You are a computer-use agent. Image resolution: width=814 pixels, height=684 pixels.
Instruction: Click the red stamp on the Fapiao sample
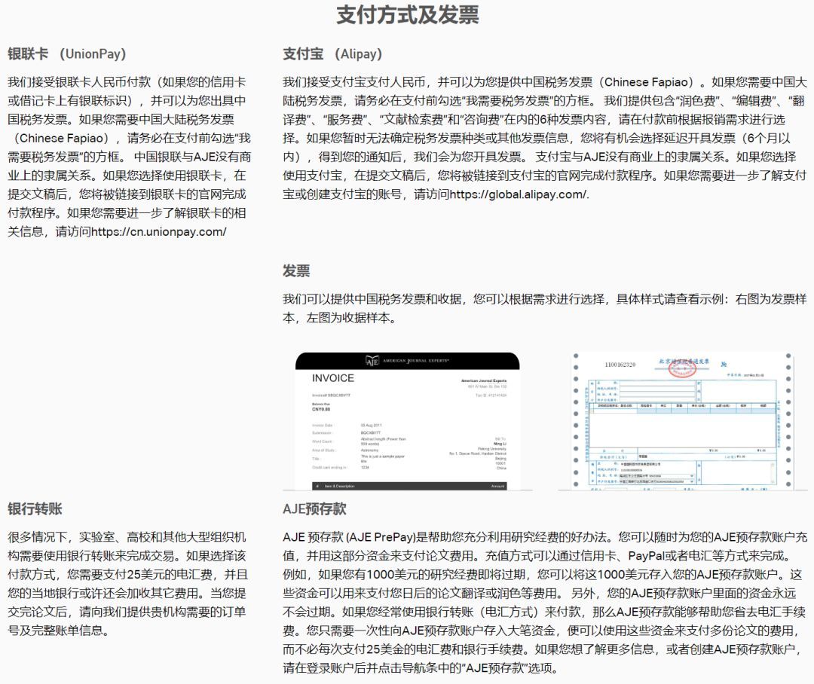(x=681, y=369)
